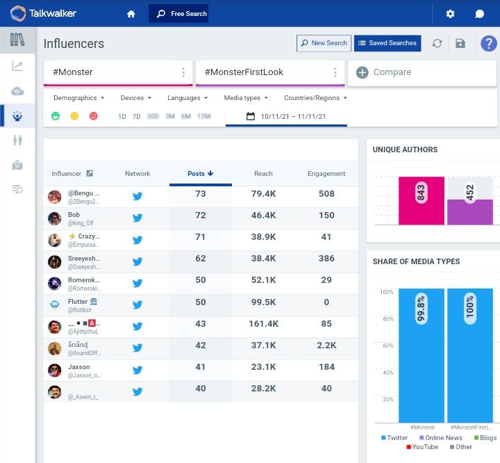Open #Monster topic options menu
This screenshot has height=463, width=500.
click(x=183, y=72)
